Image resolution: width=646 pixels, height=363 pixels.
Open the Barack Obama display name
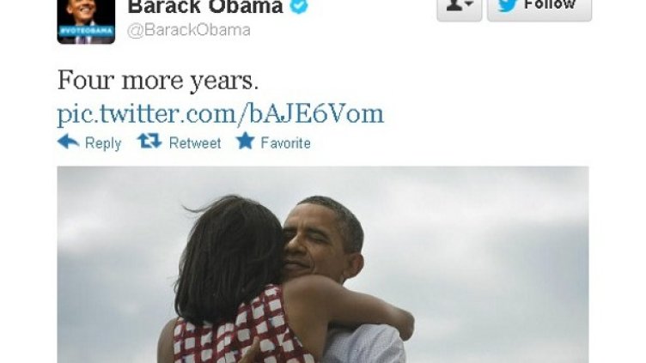point(205,7)
